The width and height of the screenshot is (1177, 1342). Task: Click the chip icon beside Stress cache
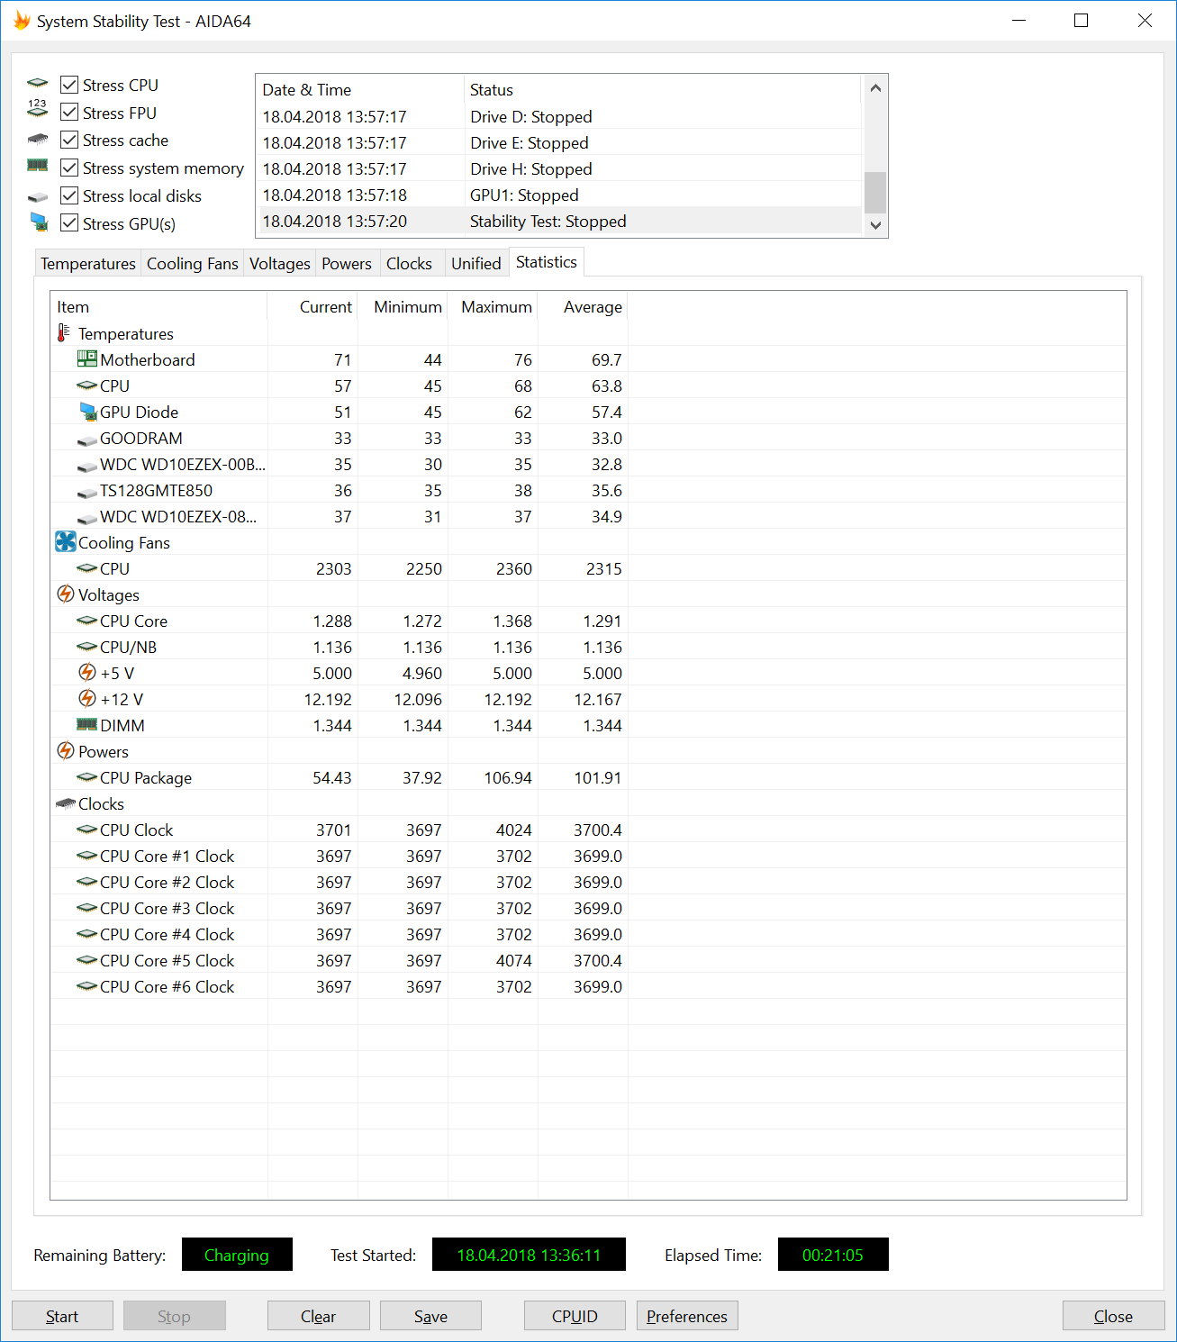pyautogui.click(x=37, y=140)
